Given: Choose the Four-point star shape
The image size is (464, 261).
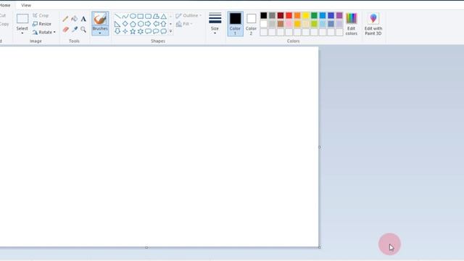Looking at the screenshot, I should click(125, 31).
